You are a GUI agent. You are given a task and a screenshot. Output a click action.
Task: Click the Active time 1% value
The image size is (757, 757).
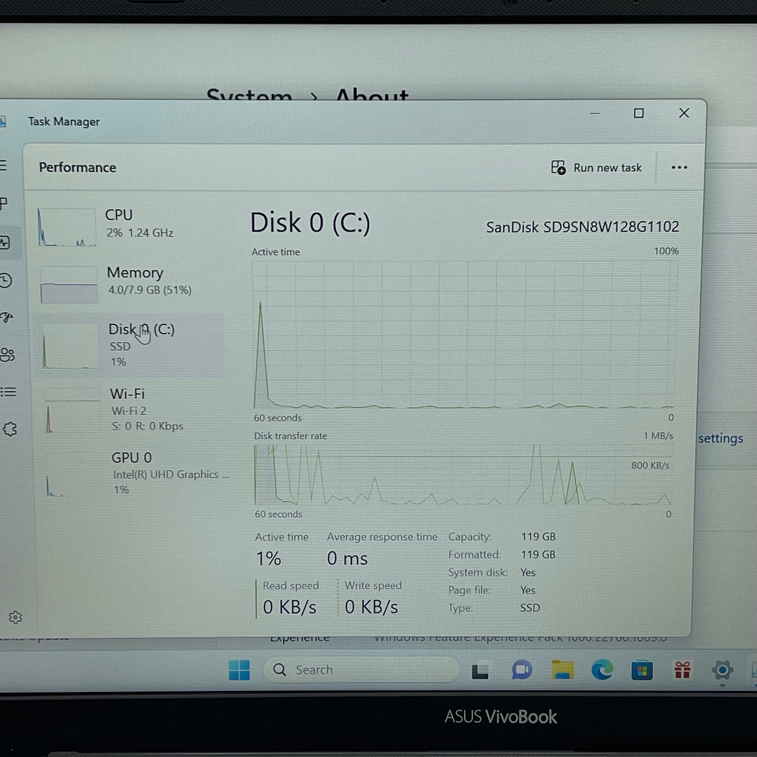pos(268,558)
